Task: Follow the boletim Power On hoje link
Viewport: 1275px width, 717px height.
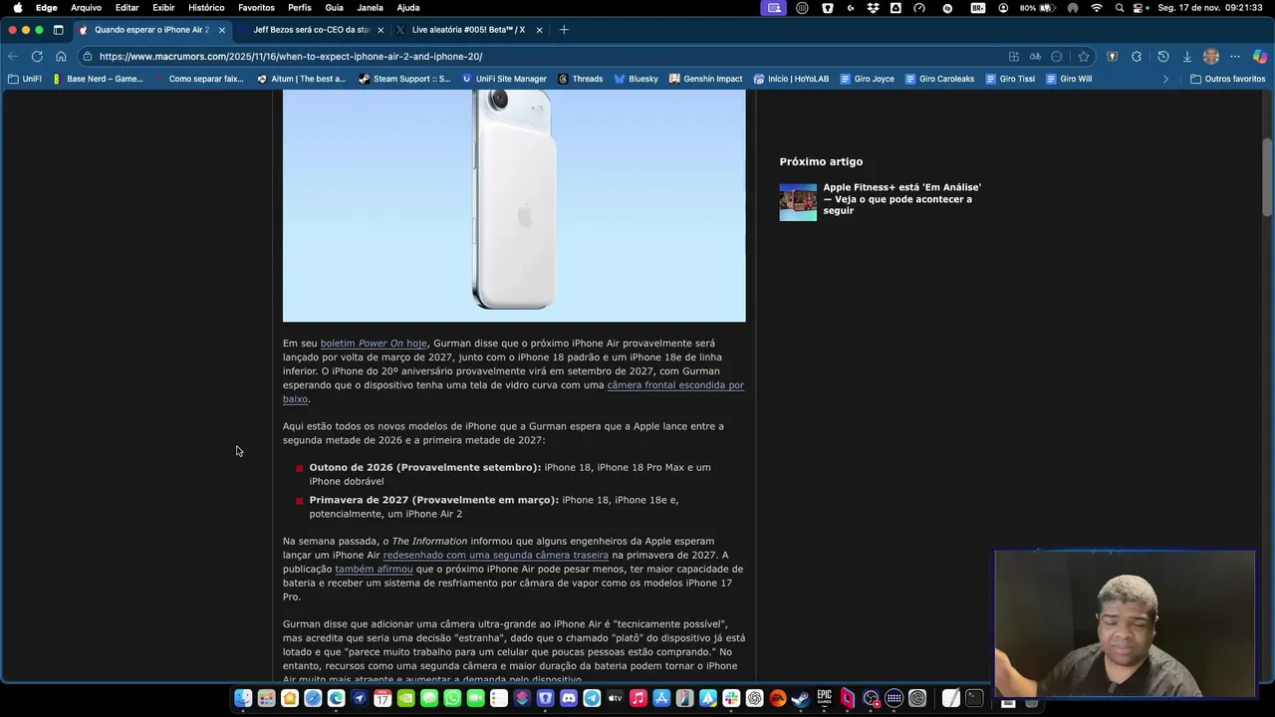Action: point(374,344)
